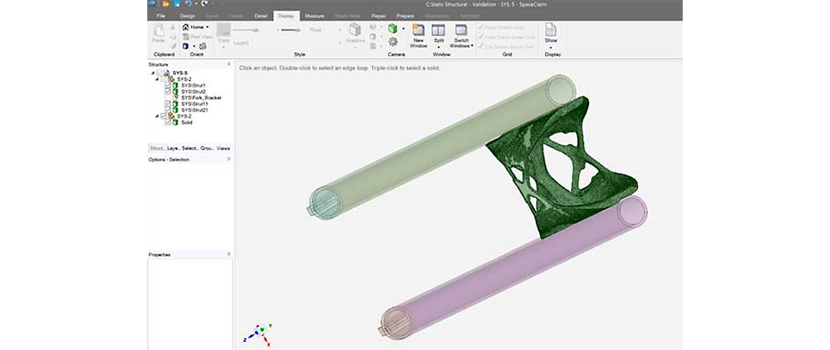Click the Plan View icon
Image resolution: width=830 pixels, height=350 pixels.
coord(186,37)
